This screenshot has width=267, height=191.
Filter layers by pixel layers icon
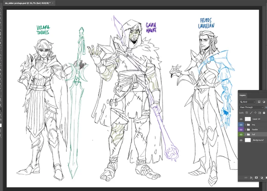click(x=259, y=102)
